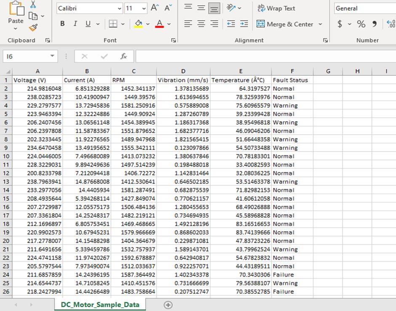The image size is (396, 311).
Task: Open the DC_Motor_Sample_Data sheet tab
Action: 100,305
